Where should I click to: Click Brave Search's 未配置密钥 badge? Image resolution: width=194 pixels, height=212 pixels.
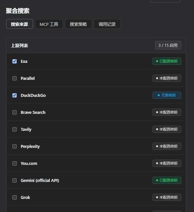[167, 112]
